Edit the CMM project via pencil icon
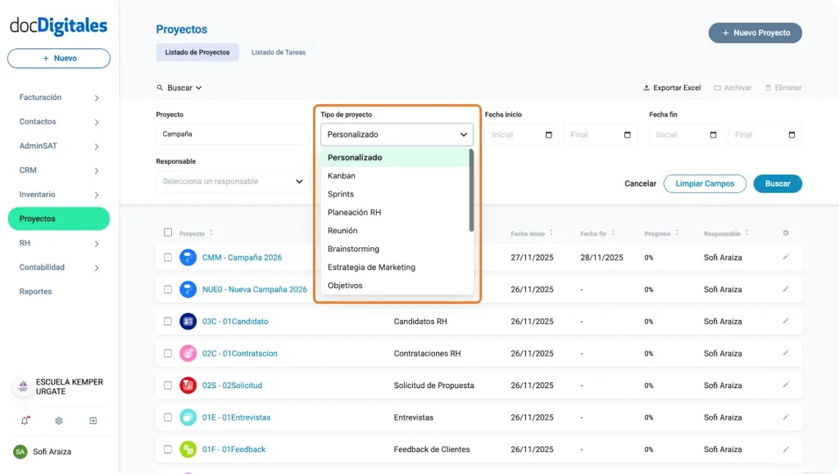Viewport: 839px width, 474px height. coord(785,257)
